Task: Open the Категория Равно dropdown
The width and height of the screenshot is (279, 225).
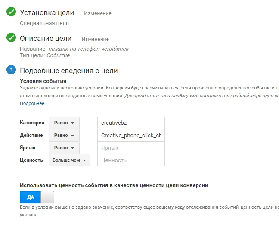Action: (64, 123)
